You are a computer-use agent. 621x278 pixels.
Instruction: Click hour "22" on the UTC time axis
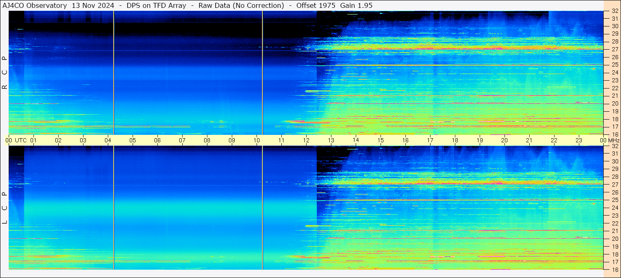(x=554, y=140)
